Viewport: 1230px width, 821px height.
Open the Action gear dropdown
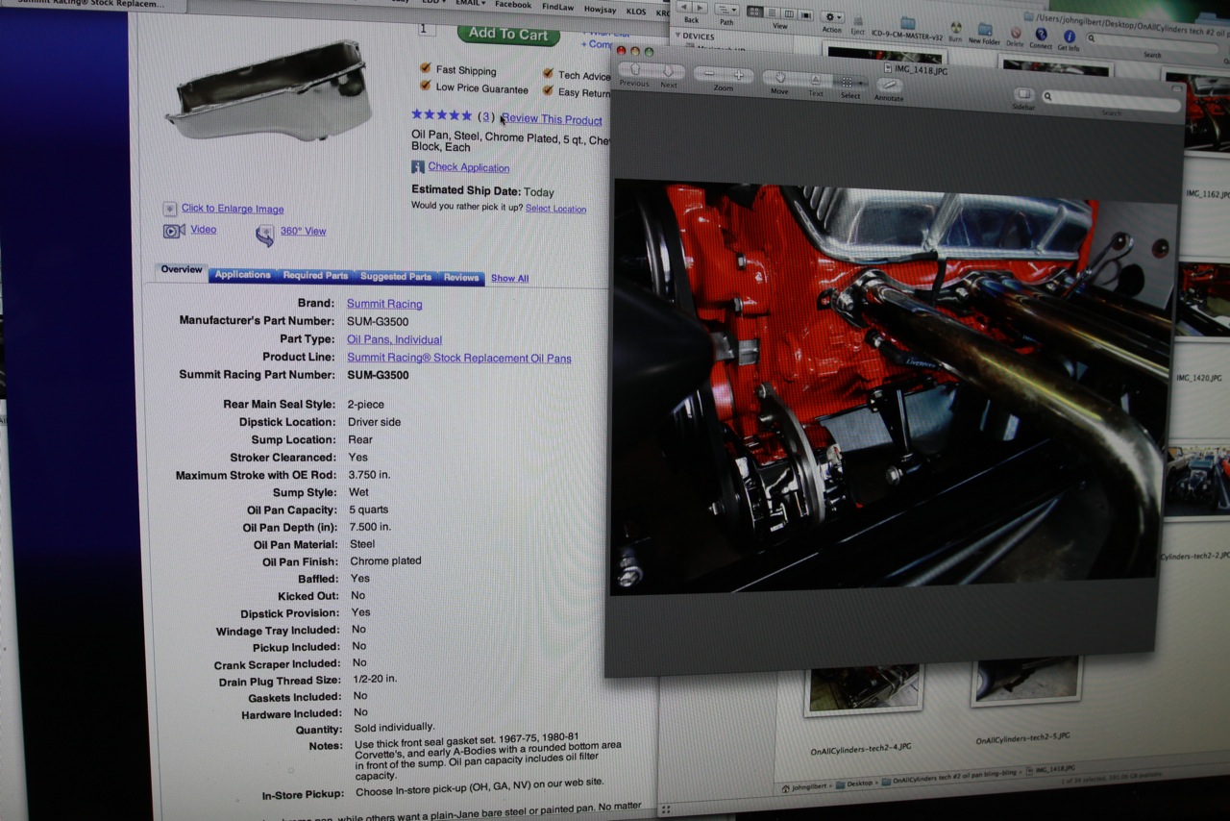[832, 17]
